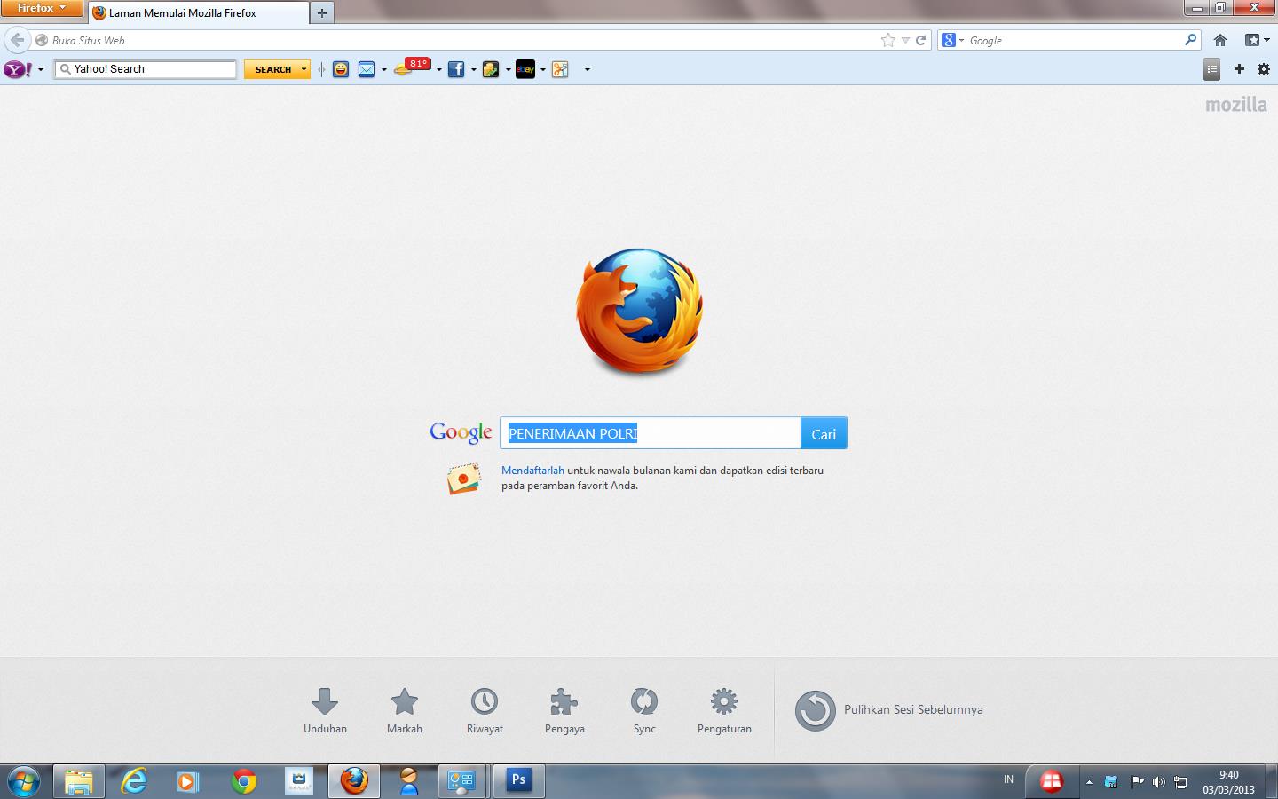The height and width of the screenshot is (799, 1278).
Task: Open Yahoo Mail envelope icon
Action: pyautogui.click(x=367, y=69)
